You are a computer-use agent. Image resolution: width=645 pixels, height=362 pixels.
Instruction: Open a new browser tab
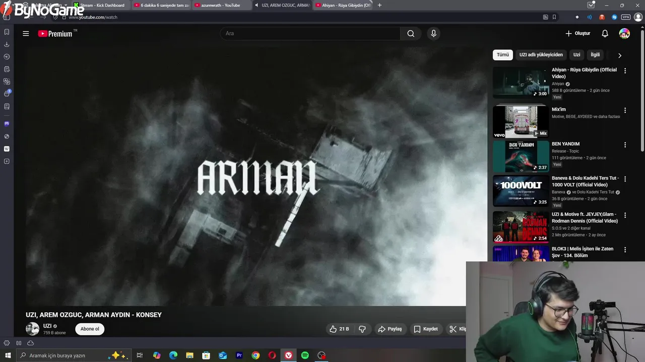pos(379,5)
